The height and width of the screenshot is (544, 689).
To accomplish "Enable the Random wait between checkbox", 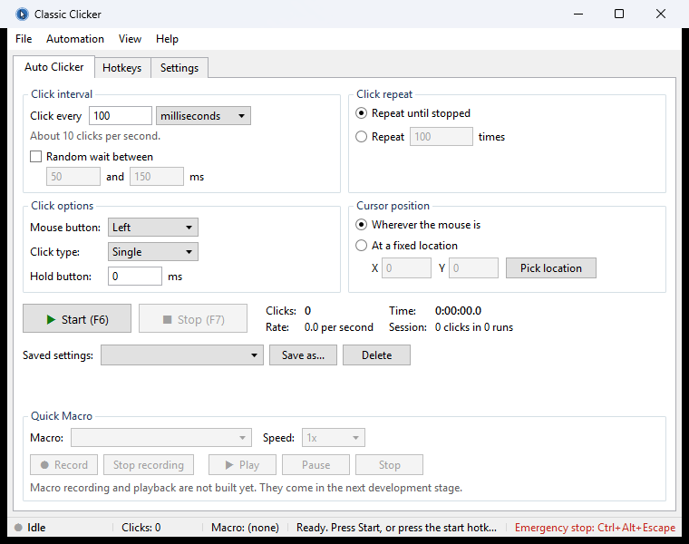I will (35, 157).
